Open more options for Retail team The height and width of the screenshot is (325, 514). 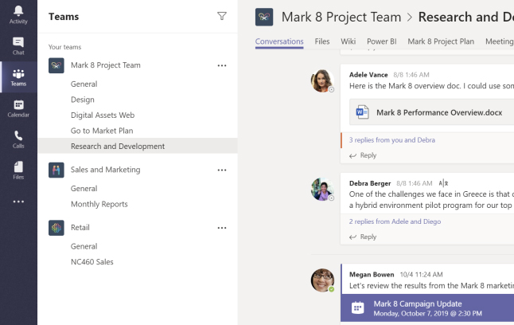pos(222,228)
